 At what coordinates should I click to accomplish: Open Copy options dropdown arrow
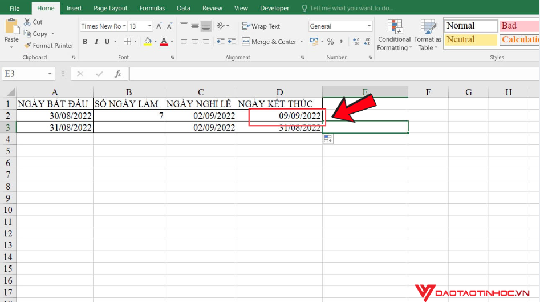click(52, 34)
